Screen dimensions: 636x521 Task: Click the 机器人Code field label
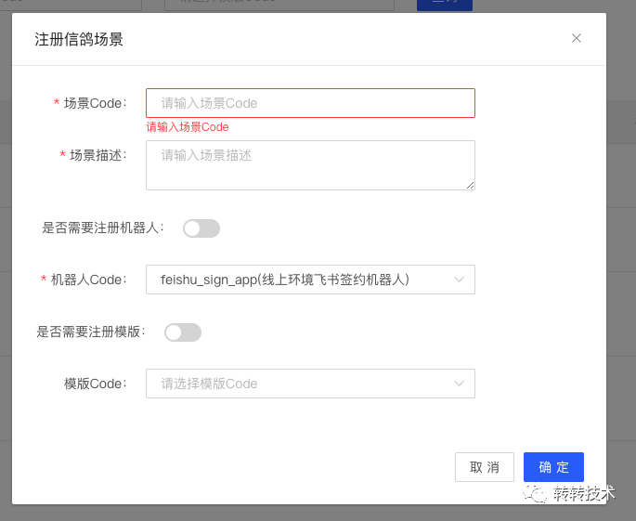(88, 280)
